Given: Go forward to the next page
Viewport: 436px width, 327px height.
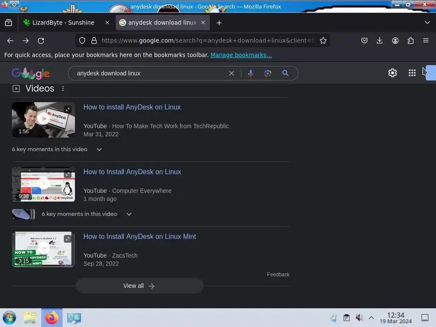Looking at the screenshot, I should 26,40.
